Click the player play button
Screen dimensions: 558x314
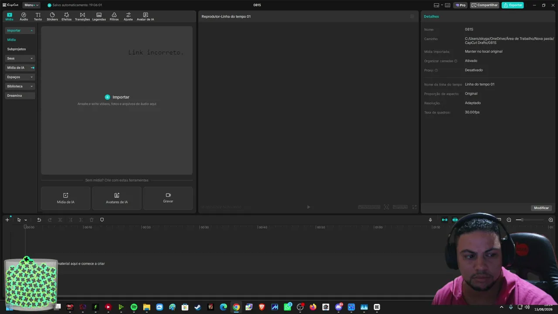pos(308,207)
